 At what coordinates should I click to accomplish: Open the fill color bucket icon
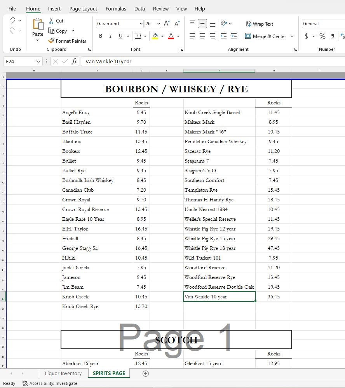pos(155,36)
